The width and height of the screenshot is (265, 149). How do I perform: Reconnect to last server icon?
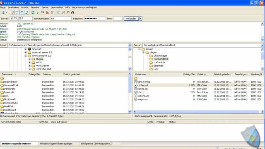(52, 12)
